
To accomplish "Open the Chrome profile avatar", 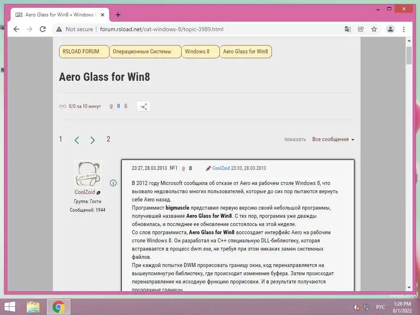I will tap(390, 29).
